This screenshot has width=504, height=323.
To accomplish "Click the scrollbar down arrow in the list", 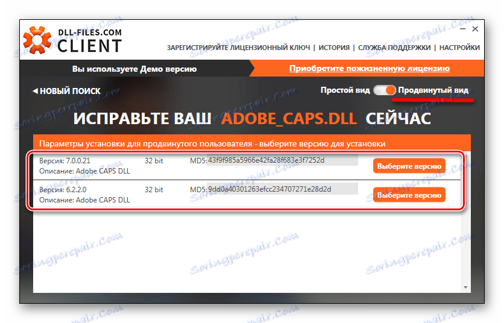I will point(466,287).
